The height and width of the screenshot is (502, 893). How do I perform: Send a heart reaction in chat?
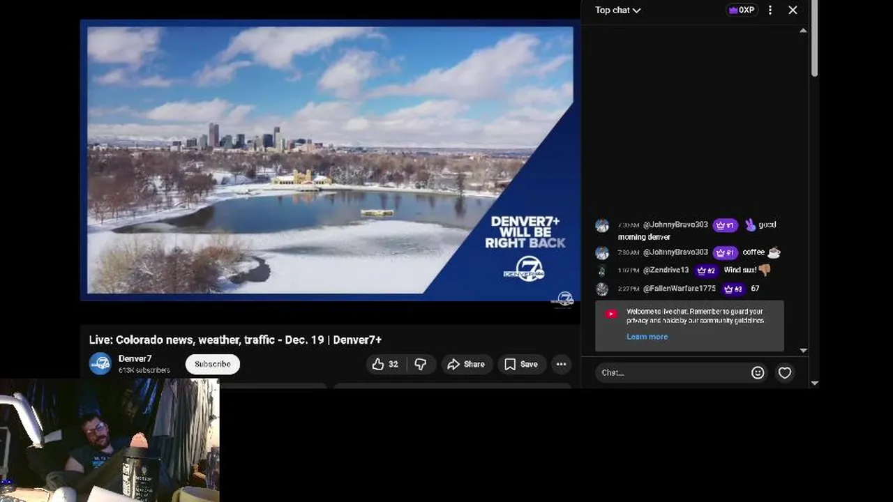[785, 373]
